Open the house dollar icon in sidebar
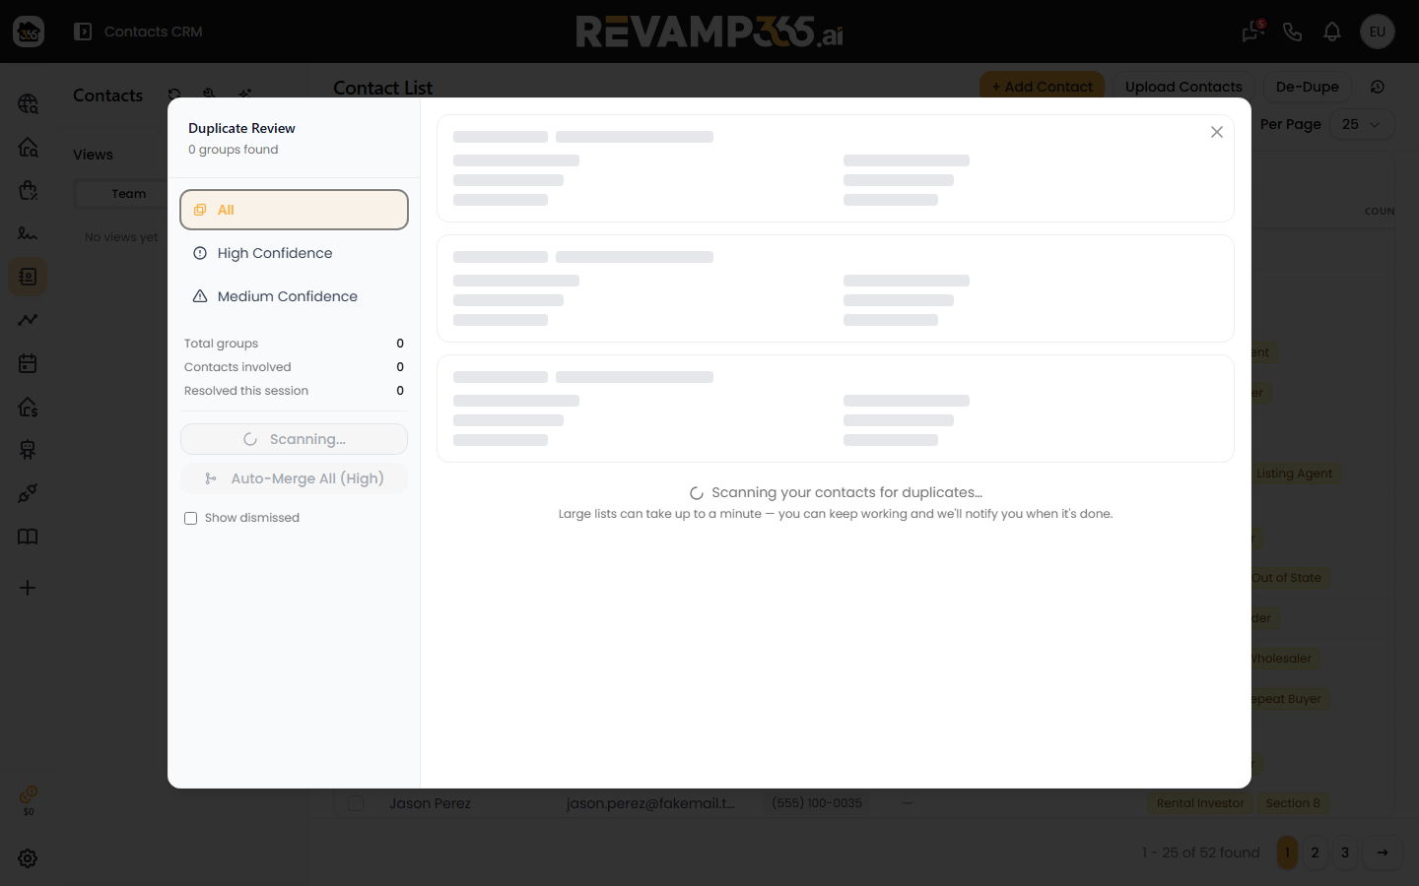Viewport: 1419px width, 886px height. (x=28, y=407)
